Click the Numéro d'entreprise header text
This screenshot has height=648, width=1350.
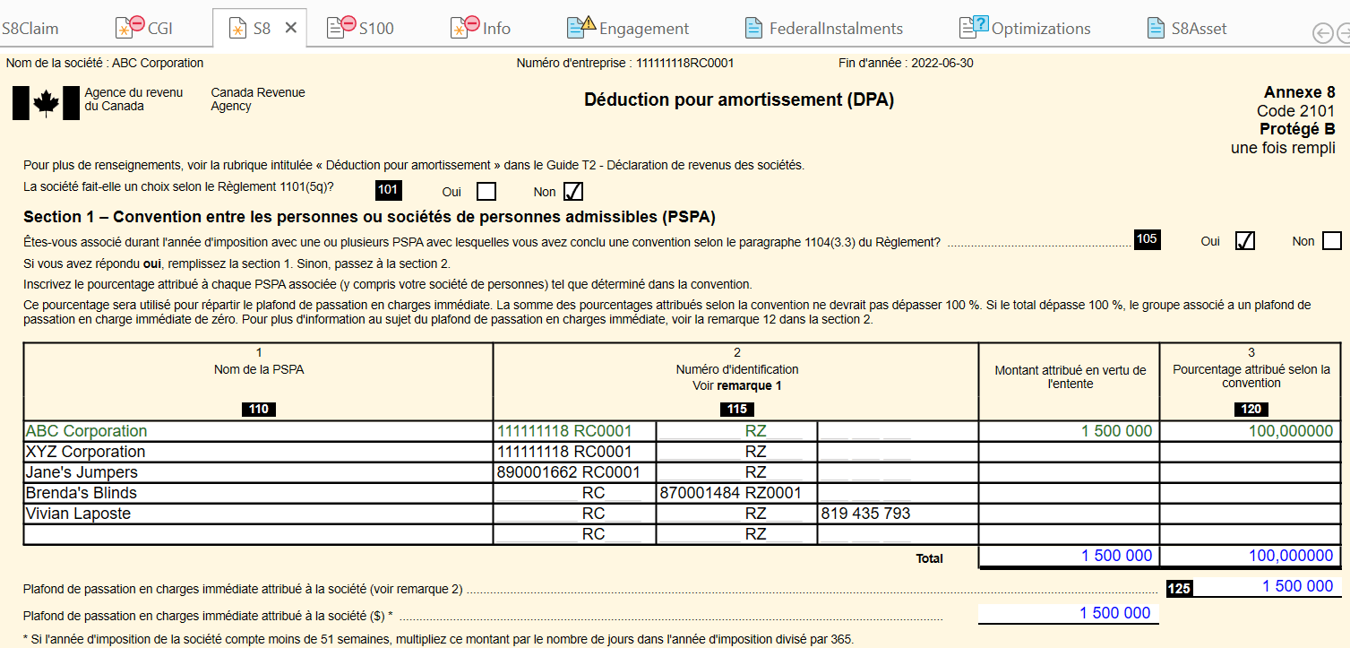[x=625, y=64]
